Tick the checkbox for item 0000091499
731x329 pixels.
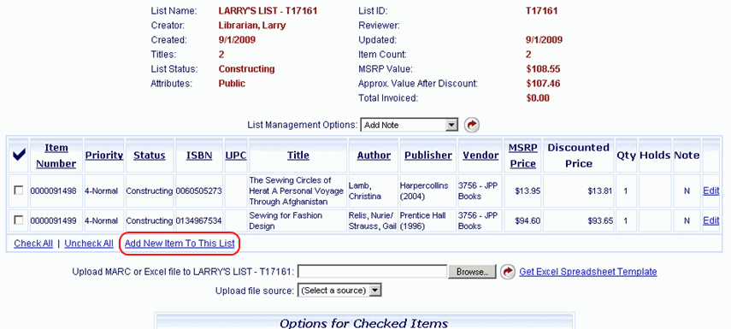[19, 220]
